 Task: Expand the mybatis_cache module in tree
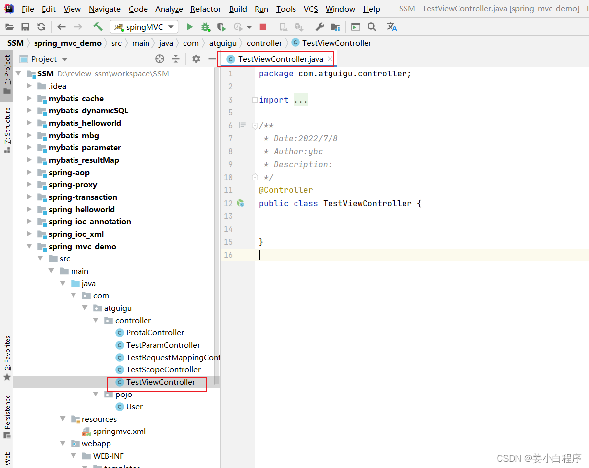[x=29, y=99]
